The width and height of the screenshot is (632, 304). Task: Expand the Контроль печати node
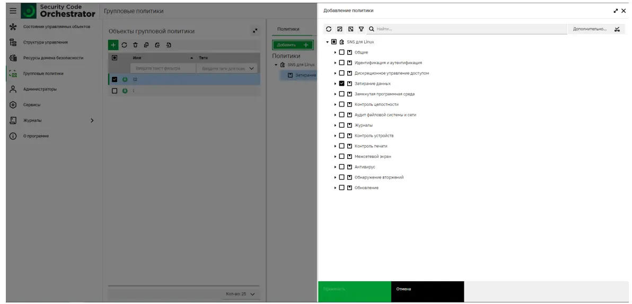(x=335, y=146)
